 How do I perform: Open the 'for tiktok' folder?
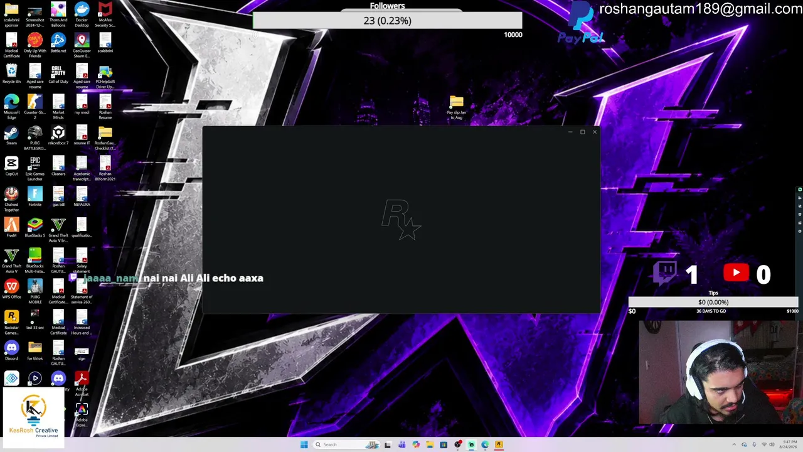coord(35,348)
